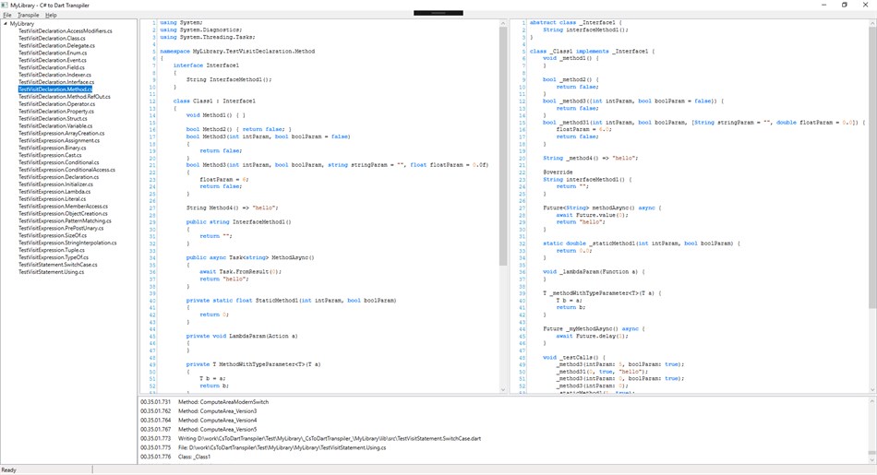Open the Transpile menu

pos(28,15)
